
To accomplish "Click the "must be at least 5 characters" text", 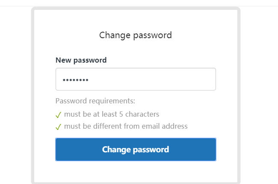I will click(112, 115).
